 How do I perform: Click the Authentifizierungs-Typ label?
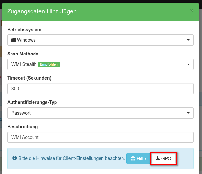(32, 102)
